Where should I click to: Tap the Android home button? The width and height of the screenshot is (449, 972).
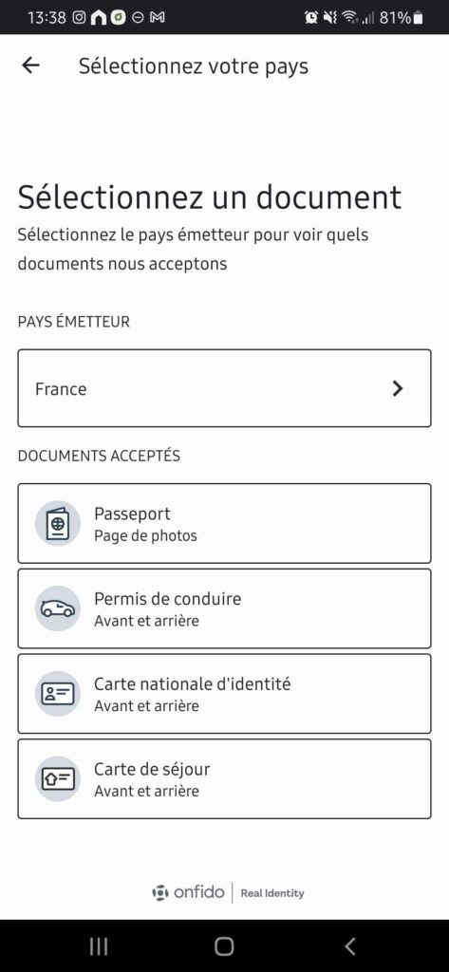(x=224, y=946)
